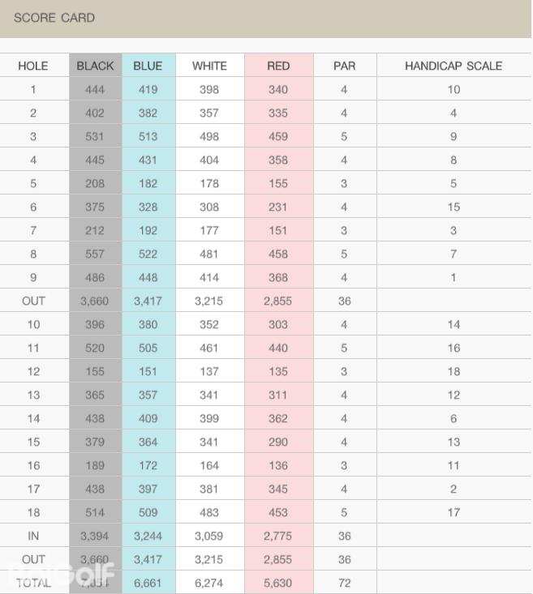Click the SCORE CARD title text
Screen dimensions: 533x594
click(x=54, y=18)
